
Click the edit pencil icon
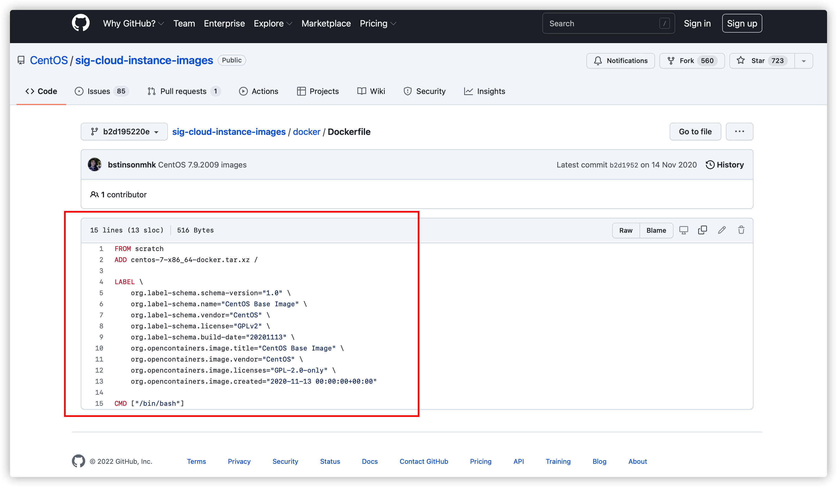click(x=722, y=230)
